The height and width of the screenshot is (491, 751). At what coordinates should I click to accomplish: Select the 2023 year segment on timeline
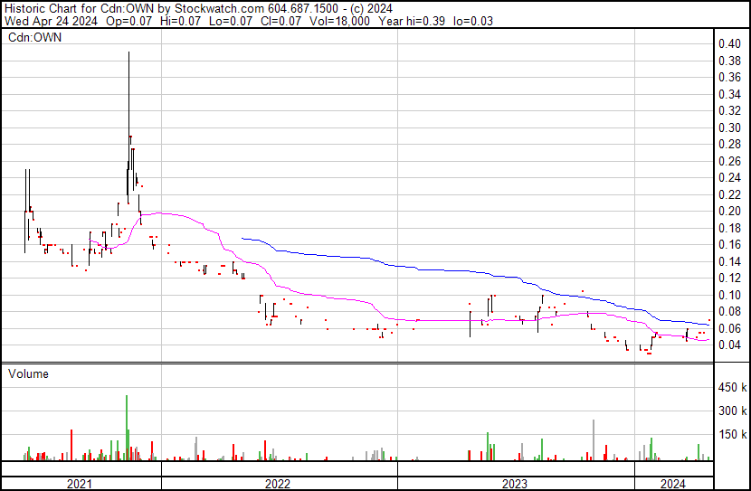tap(516, 483)
